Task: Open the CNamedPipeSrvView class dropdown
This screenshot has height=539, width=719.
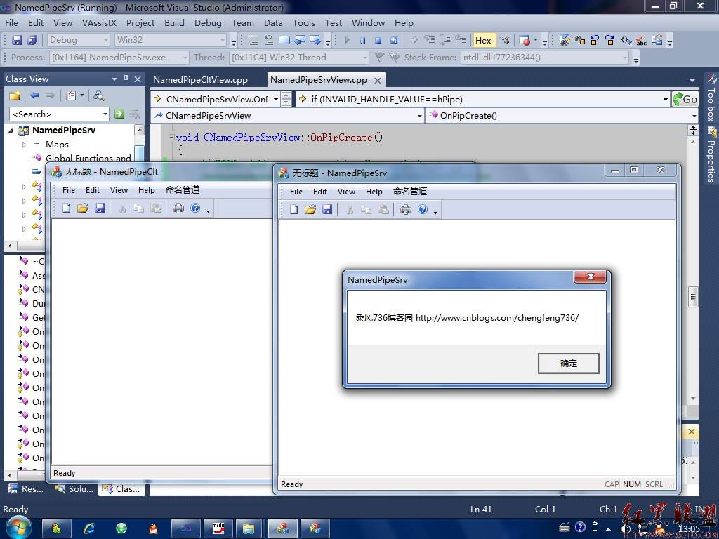Action: (420, 116)
